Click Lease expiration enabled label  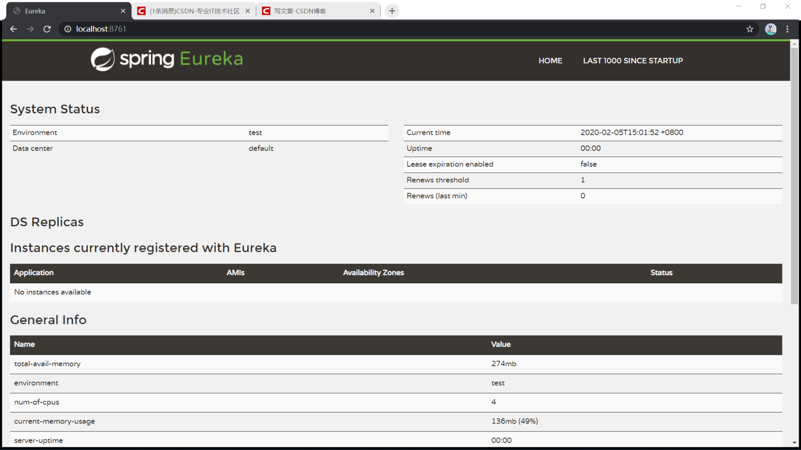pyautogui.click(x=450, y=164)
